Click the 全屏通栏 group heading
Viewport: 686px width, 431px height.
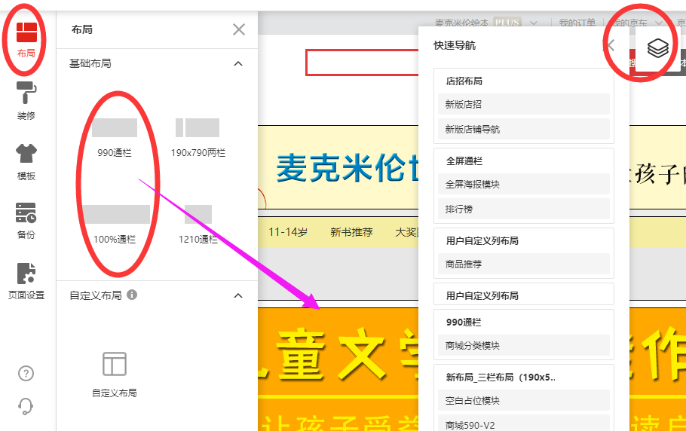(x=464, y=160)
